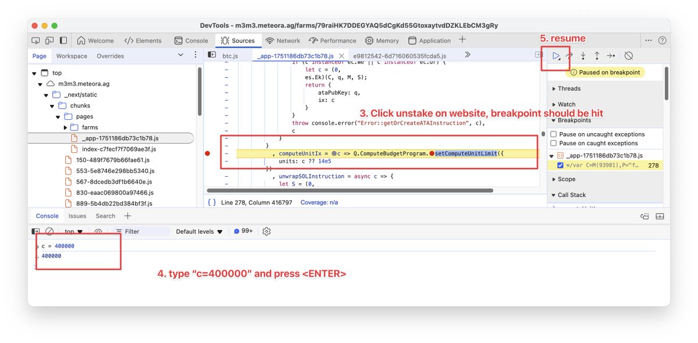The image size is (698, 343).
Task: Open the Memory tab
Action: 382,41
